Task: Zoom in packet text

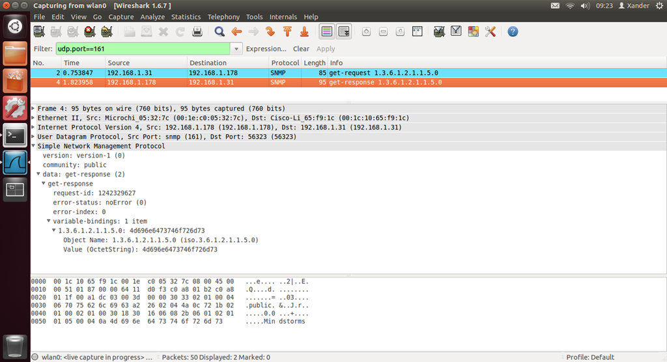Action: coord(366,31)
